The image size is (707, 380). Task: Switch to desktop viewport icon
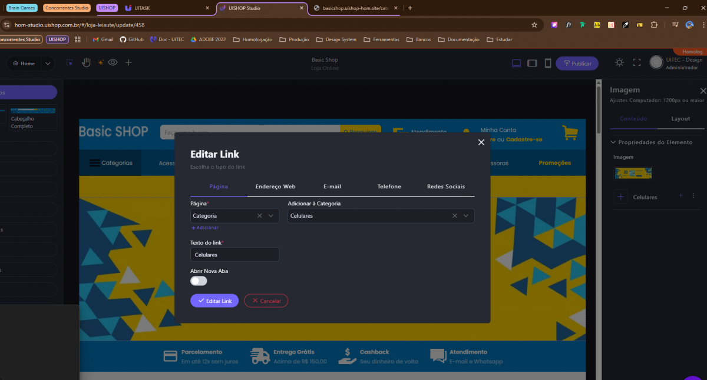[x=516, y=63]
